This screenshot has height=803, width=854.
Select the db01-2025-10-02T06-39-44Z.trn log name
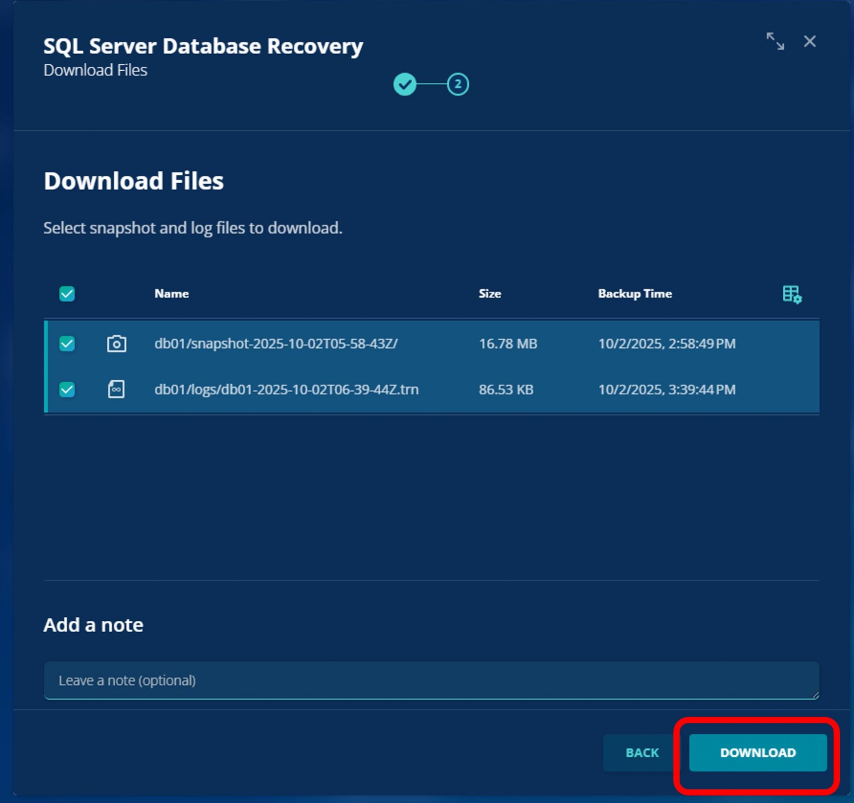(286, 389)
